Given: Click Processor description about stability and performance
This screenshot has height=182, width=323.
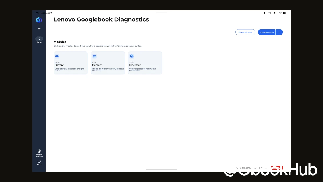Looking at the screenshot, I should [142, 70].
